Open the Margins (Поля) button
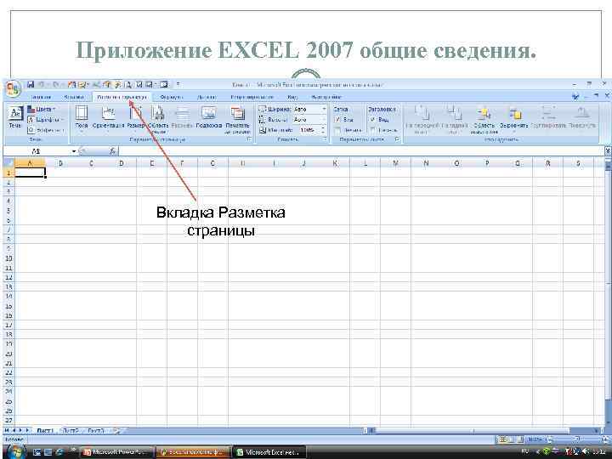 click(82, 118)
